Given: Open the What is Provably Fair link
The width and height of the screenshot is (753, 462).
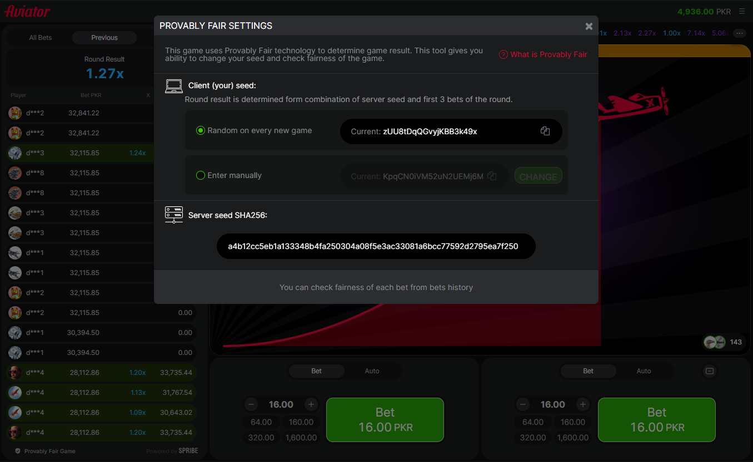Looking at the screenshot, I should click(548, 54).
